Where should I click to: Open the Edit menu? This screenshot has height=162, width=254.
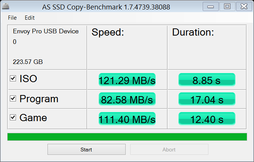(30, 17)
